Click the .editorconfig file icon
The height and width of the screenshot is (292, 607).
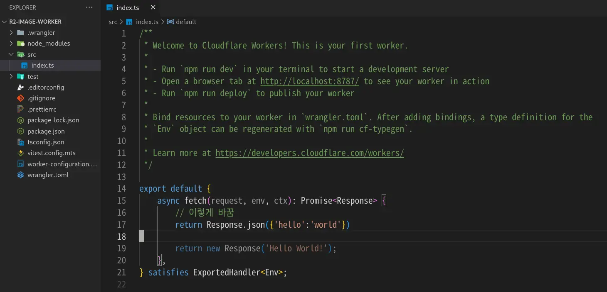pyautogui.click(x=20, y=88)
